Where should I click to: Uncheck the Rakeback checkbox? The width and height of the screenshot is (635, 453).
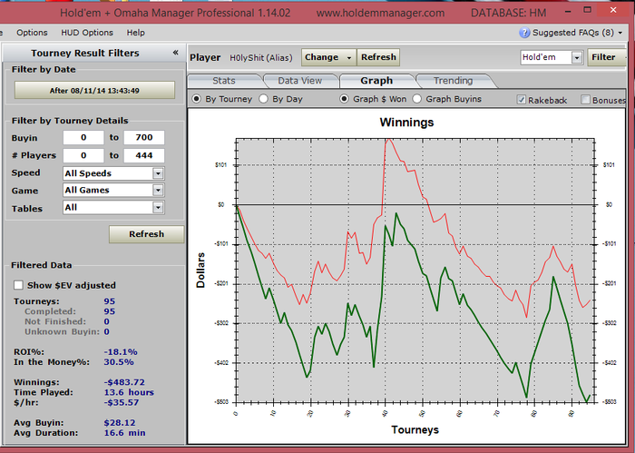pos(522,100)
